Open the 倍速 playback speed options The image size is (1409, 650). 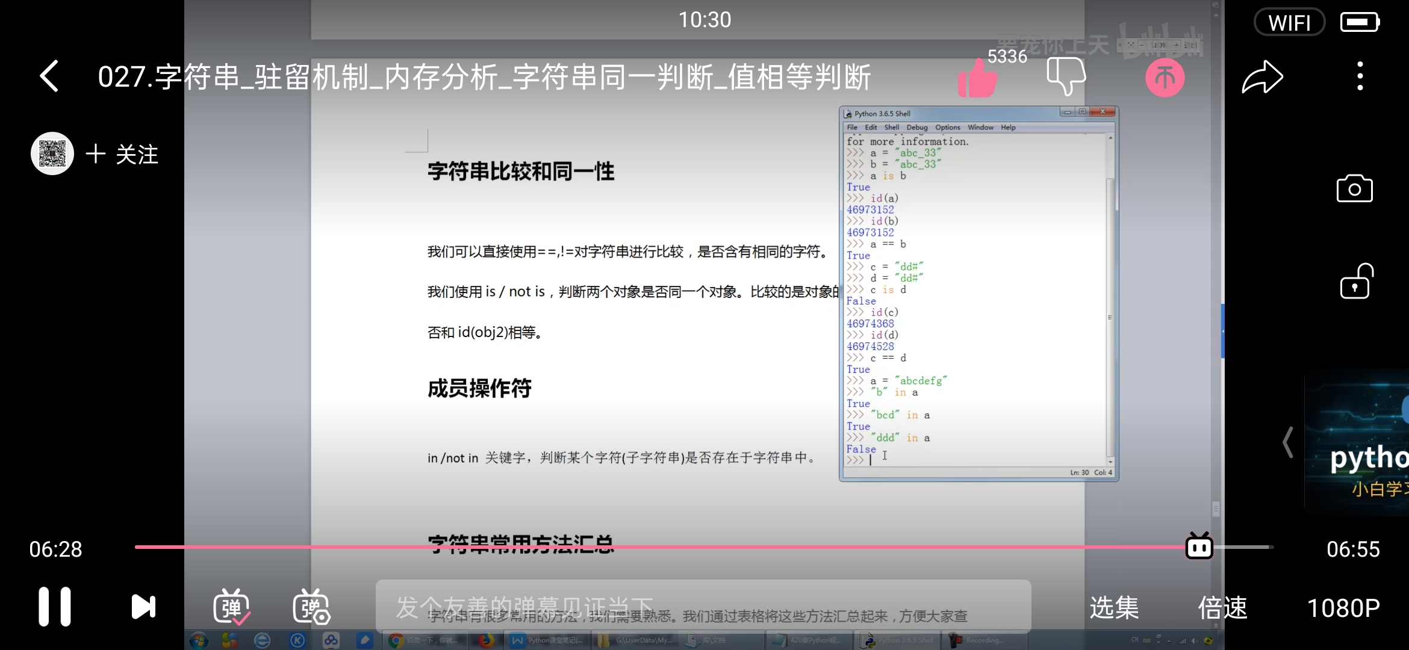click(1222, 608)
